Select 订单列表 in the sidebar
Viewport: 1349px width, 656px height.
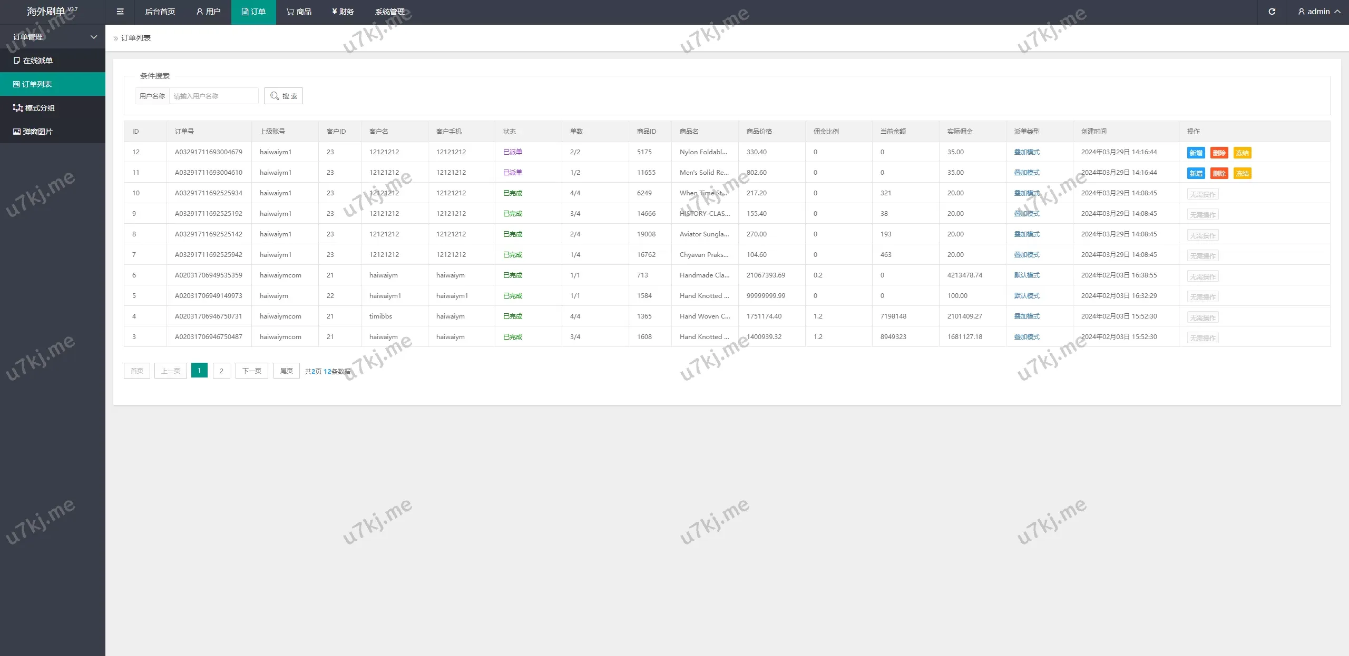click(x=37, y=84)
